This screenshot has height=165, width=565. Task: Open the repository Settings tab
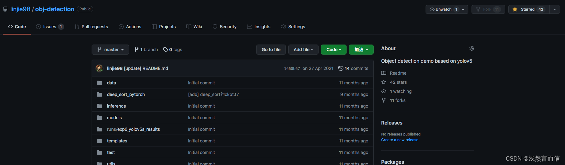tap(293, 27)
